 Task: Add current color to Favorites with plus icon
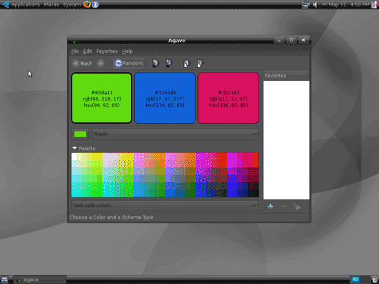click(271, 206)
